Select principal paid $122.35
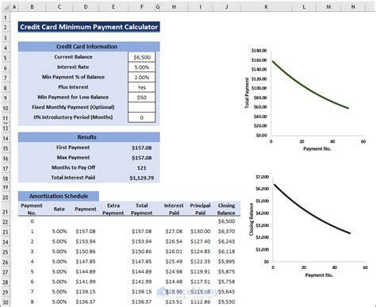 (200, 262)
